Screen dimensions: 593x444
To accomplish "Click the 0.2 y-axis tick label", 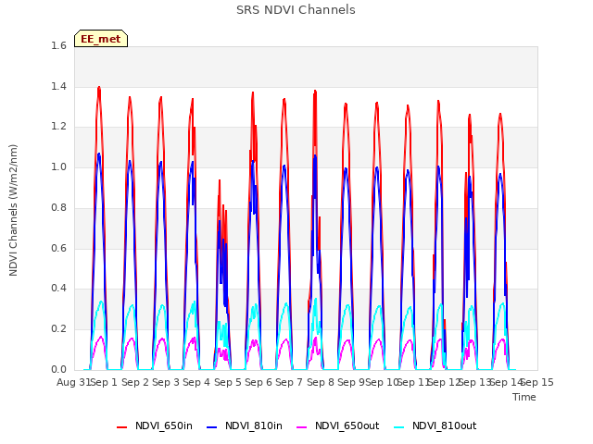I will [58, 329].
